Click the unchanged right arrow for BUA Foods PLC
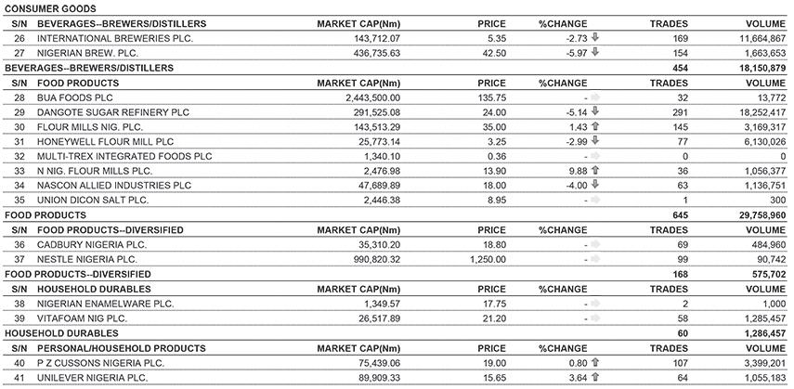 pos(595,97)
